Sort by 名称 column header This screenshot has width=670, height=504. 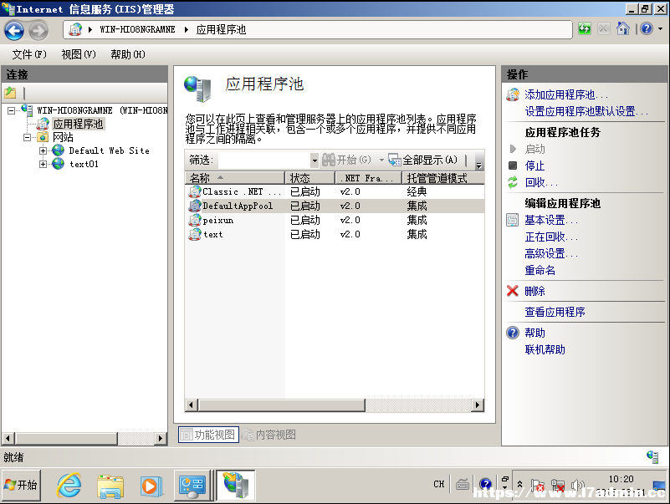[234, 178]
